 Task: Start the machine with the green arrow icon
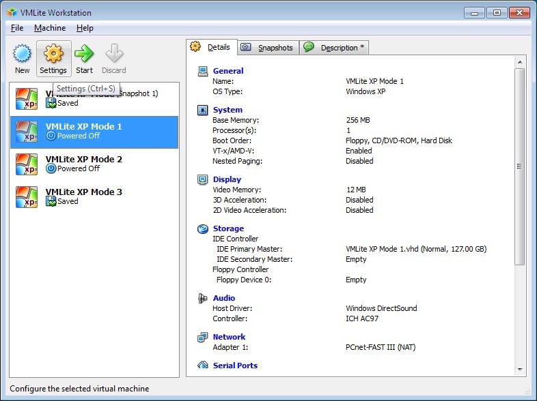pos(84,54)
